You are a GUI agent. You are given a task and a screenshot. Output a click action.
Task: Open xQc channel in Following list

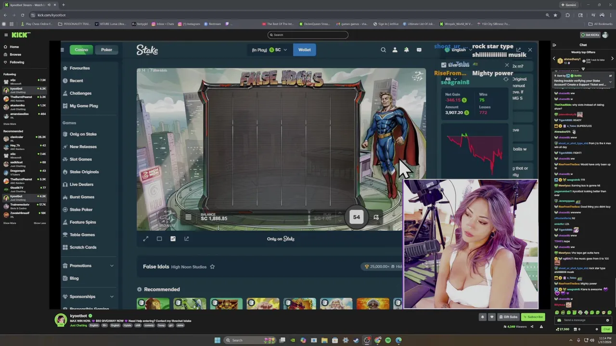coord(24,81)
